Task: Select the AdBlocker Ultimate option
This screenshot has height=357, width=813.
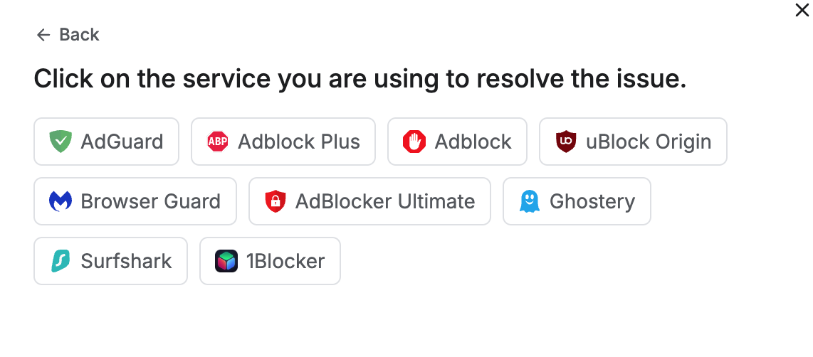Action: coord(369,201)
